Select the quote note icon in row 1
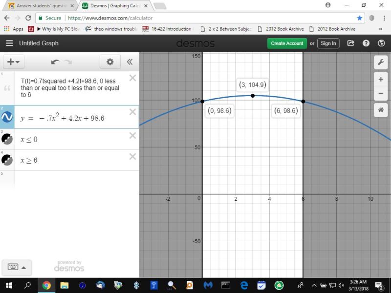 coord(7,88)
